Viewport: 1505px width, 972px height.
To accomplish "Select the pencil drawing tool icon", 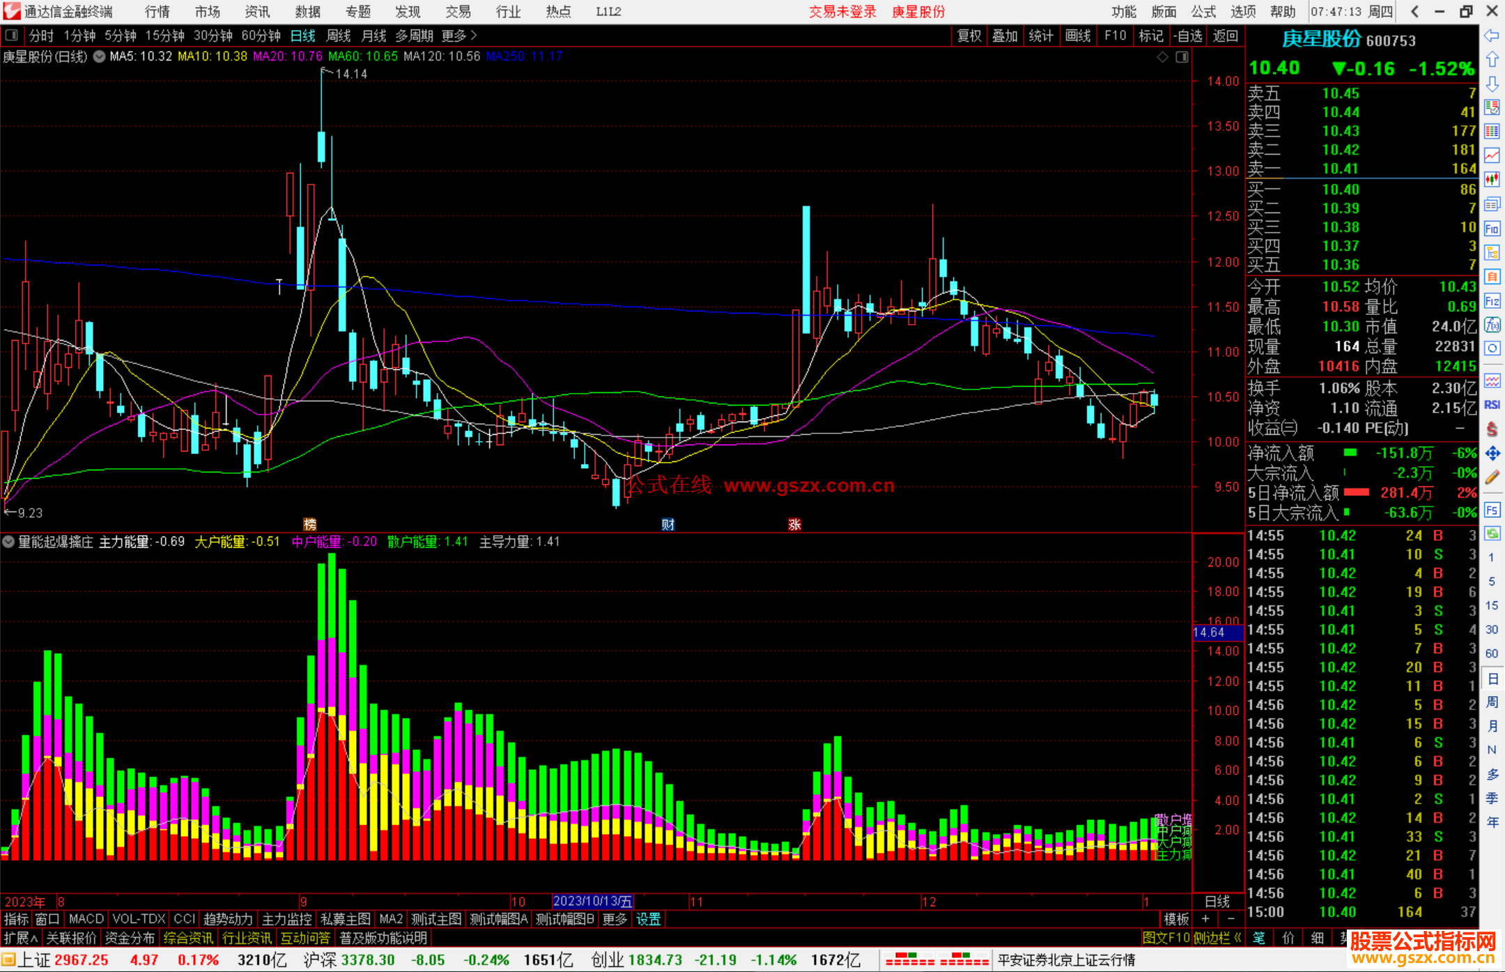I will [1492, 477].
